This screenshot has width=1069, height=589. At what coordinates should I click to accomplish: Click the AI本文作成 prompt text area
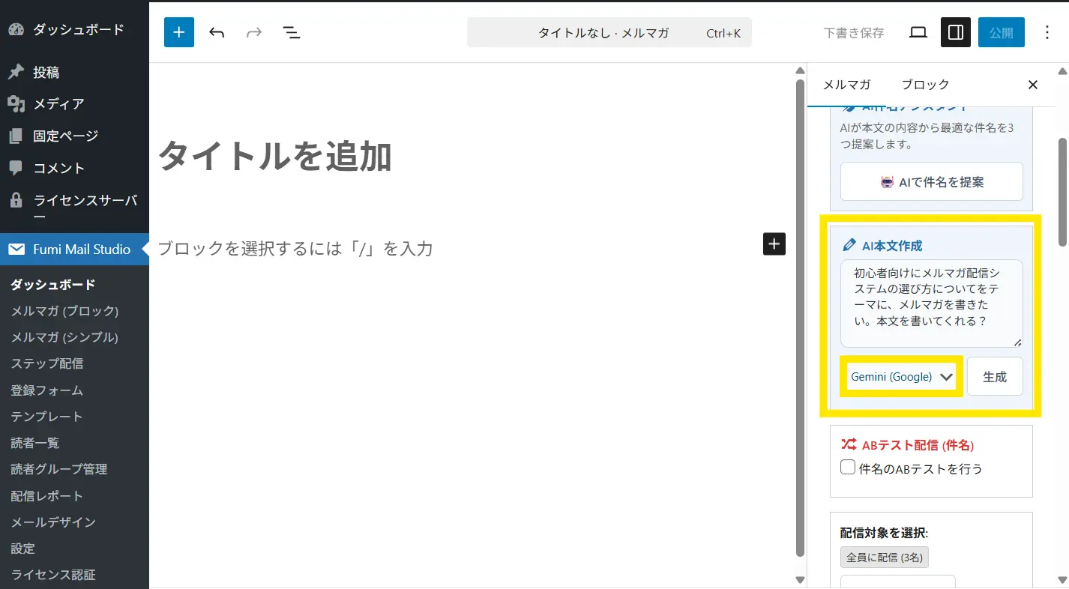(930, 303)
